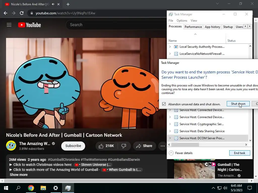Click the browser forward arrow
The height and width of the screenshot is (193, 258).
(x=14, y=13)
